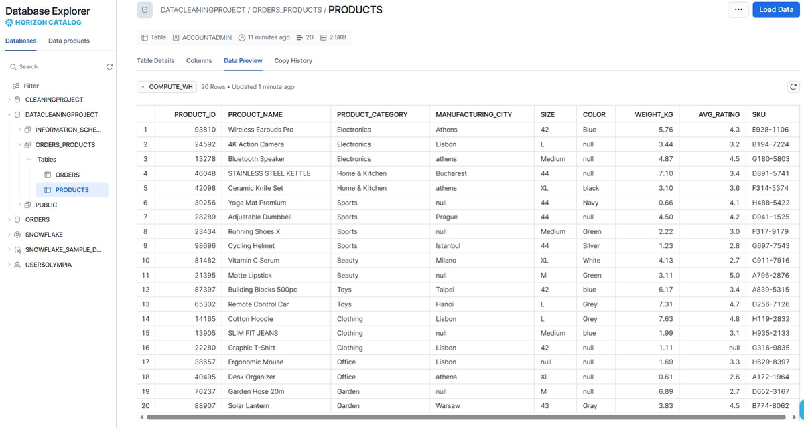The width and height of the screenshot is (804, 428).
Task: Click the PUBLIC schema icon
Action: click(27, 205)
